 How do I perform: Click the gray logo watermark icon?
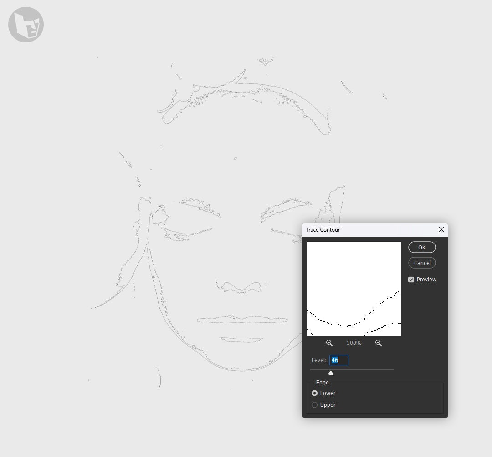(x=26, y=25)
